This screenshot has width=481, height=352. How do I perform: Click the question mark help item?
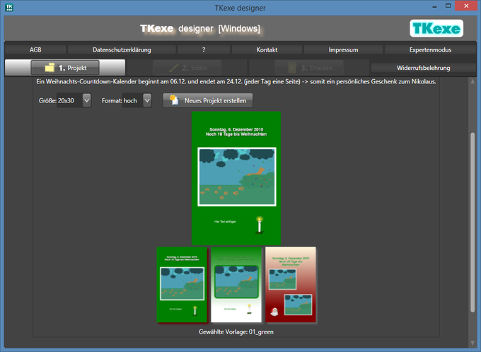[x=204, y=49]
